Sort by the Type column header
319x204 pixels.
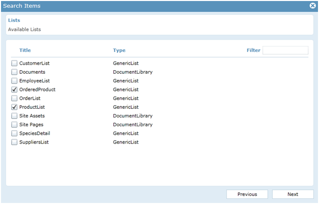119,50
